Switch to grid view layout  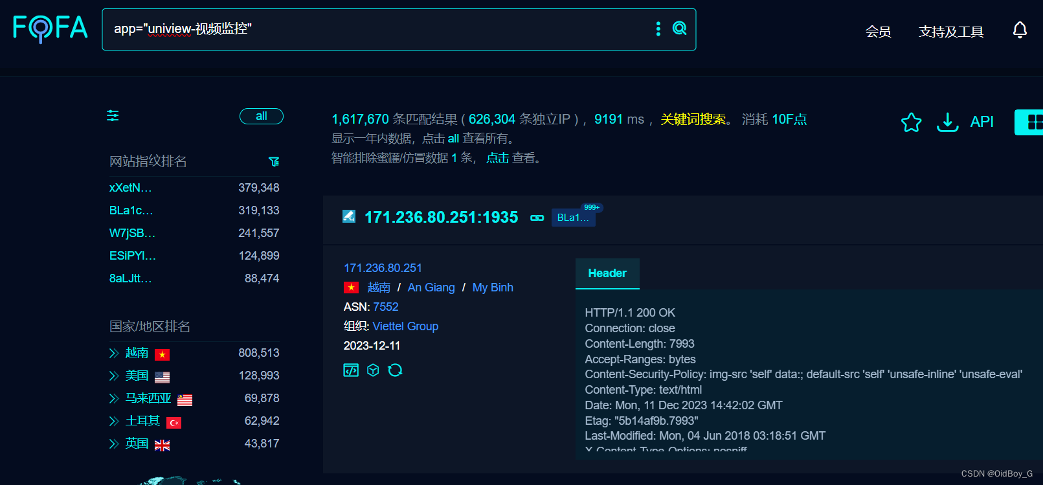1029,122
